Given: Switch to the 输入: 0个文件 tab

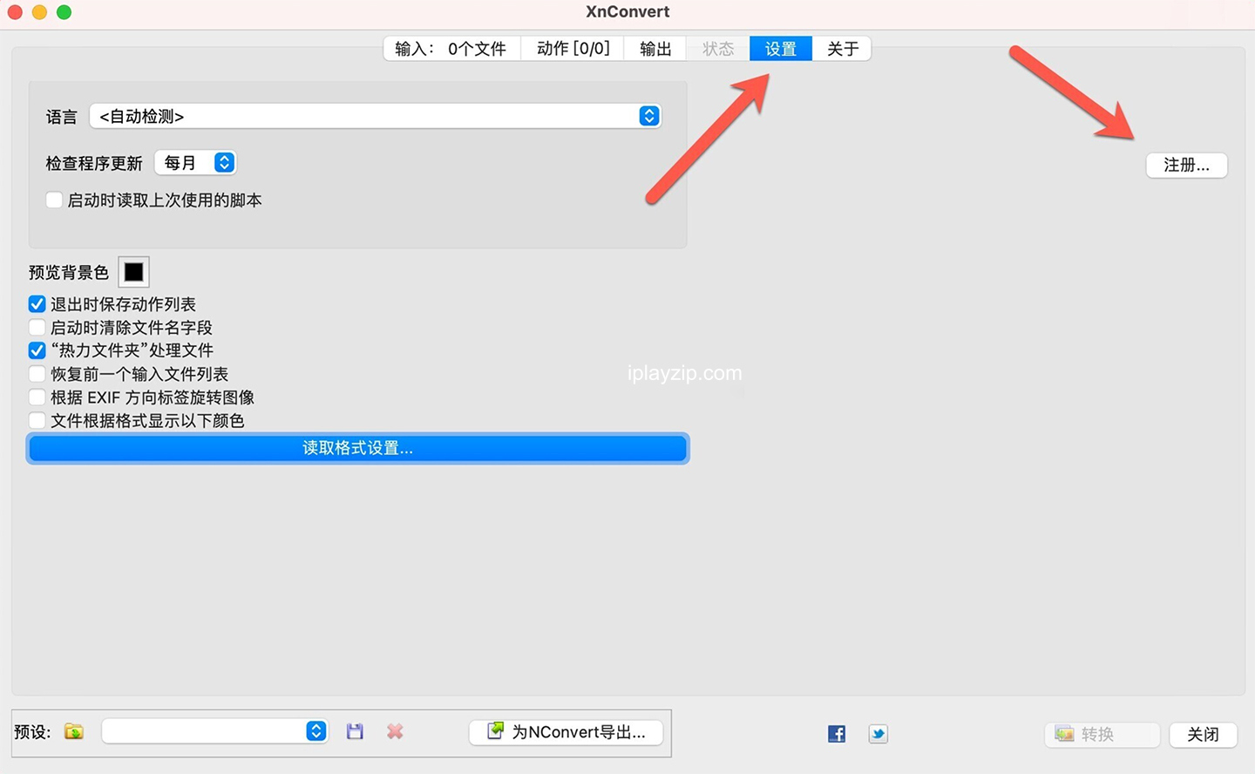Looking at the screenshot, I should click(451, 49).
